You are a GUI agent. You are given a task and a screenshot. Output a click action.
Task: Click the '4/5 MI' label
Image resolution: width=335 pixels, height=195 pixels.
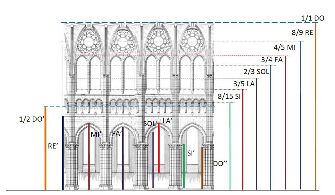coord(285,47)
